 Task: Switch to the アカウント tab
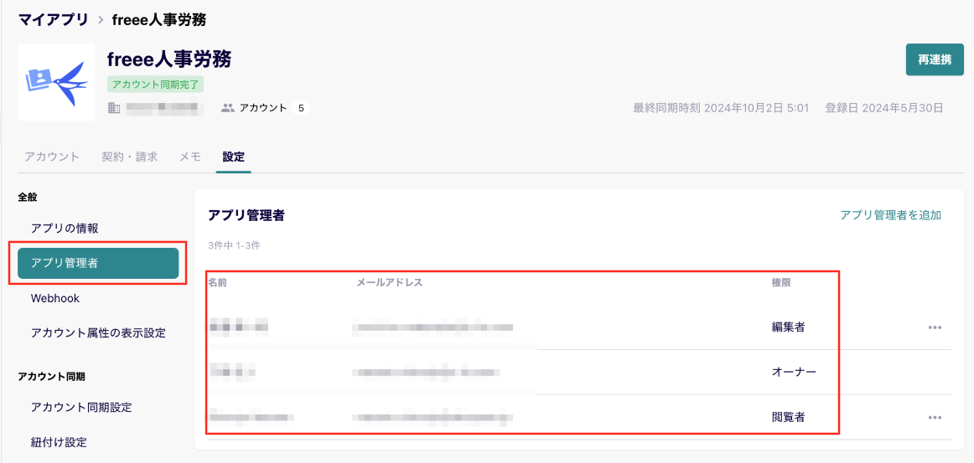[52, 157]
